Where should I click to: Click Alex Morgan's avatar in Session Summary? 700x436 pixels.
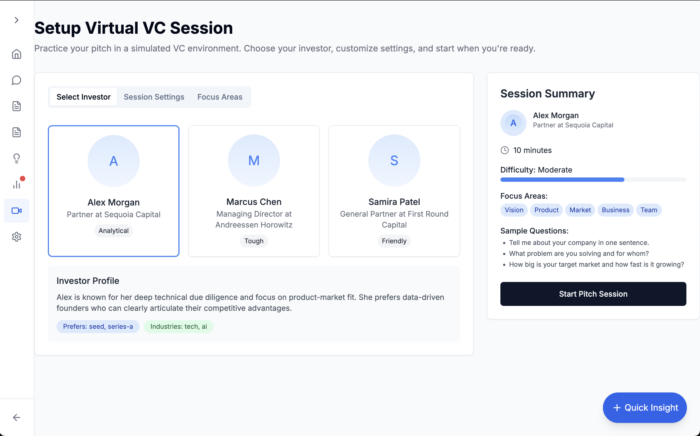coord(513,122)
